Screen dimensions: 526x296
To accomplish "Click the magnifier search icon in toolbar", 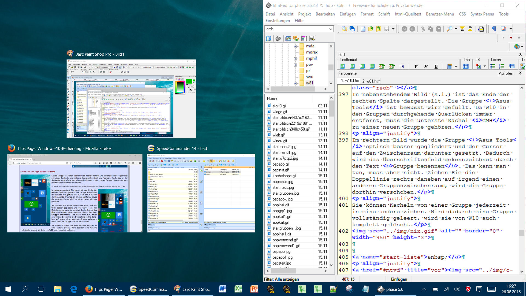I will (449, 29).
